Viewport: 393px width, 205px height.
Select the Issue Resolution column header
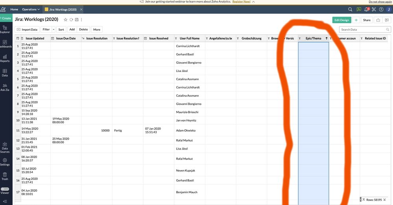pos(97,38)
